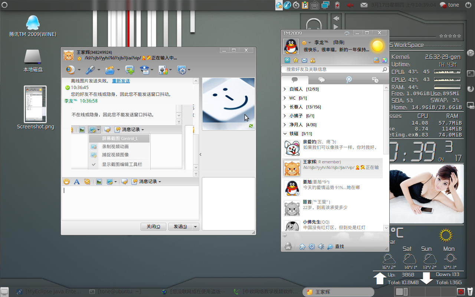Viewport: 475px width, 297px height.
Task: Refresh the contact's display picture
Action: pos(251,126)
